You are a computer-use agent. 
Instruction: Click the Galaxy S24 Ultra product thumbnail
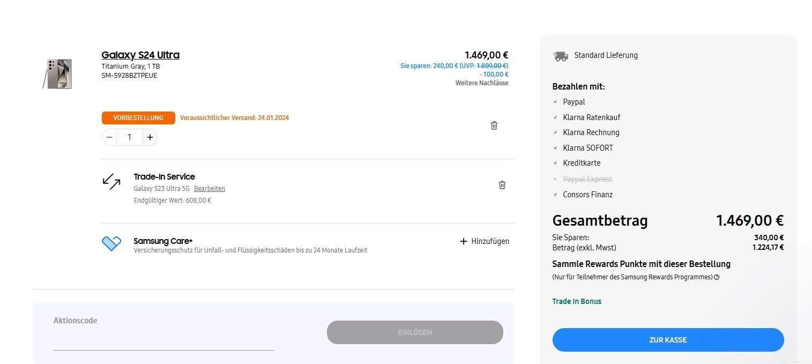pyautogui.click(x=57, y=73)
